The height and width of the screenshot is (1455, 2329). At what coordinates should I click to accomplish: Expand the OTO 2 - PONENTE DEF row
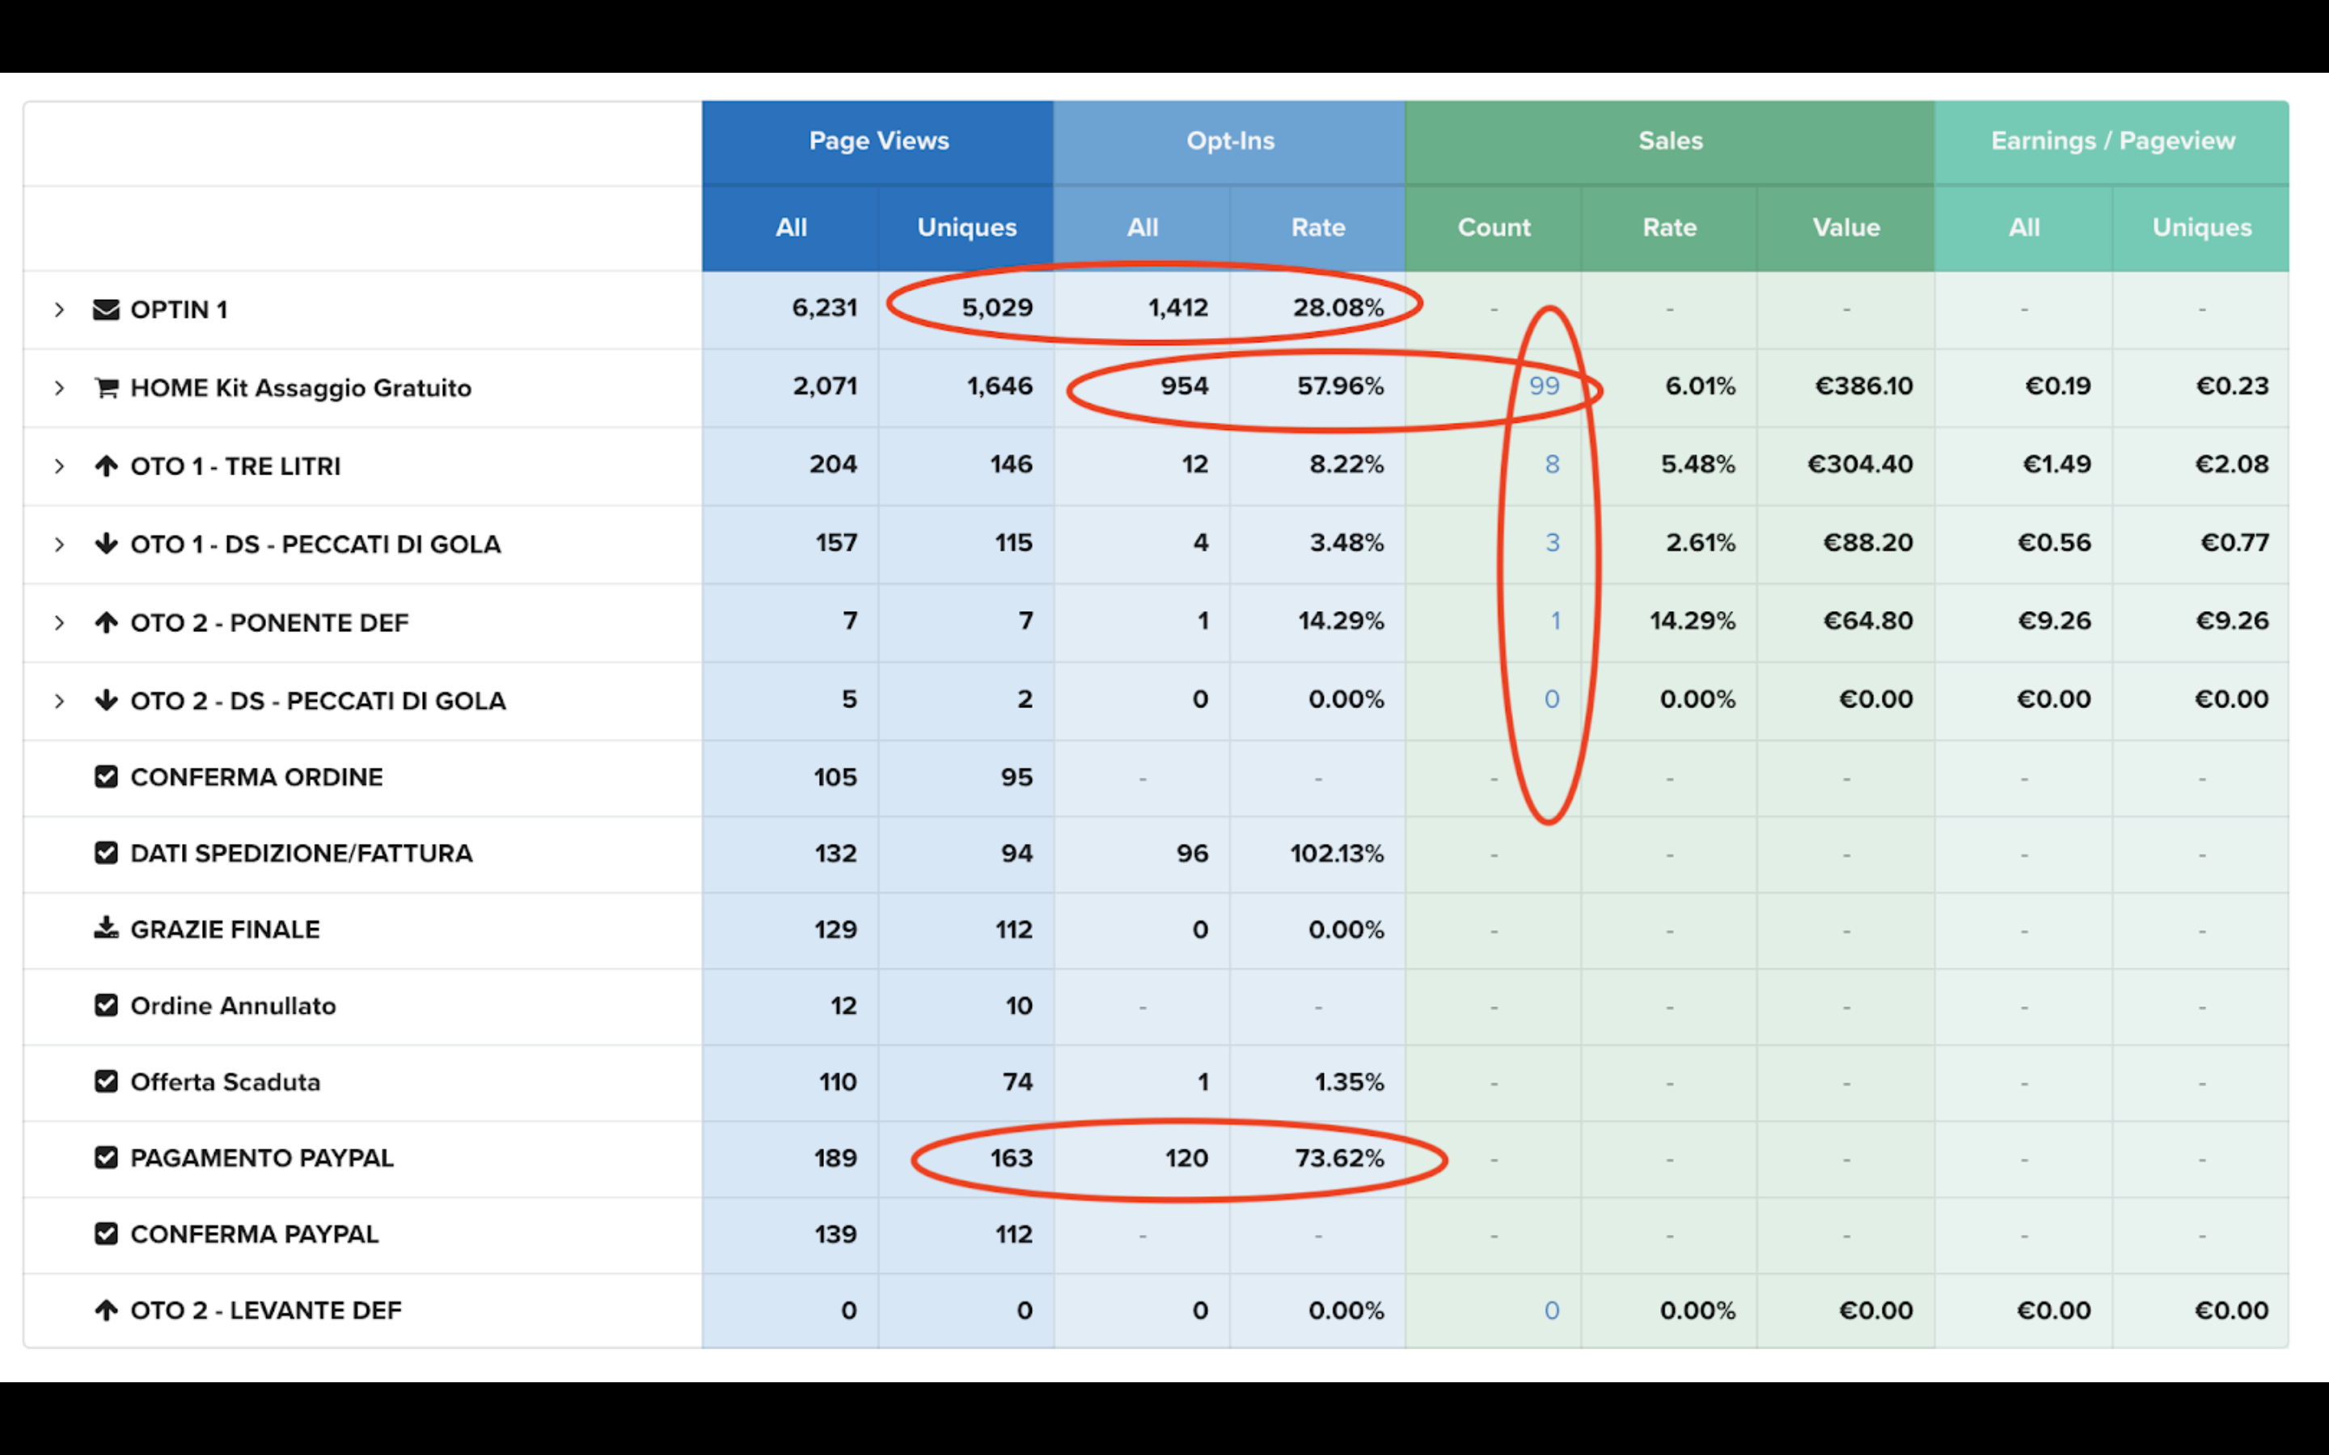click(60, 622)
